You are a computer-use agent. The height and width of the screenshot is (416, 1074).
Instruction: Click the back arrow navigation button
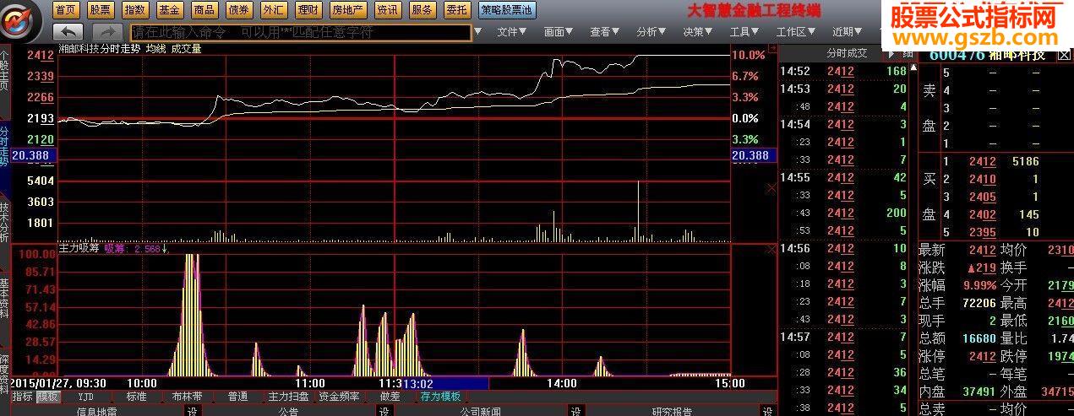pos(68,32)
